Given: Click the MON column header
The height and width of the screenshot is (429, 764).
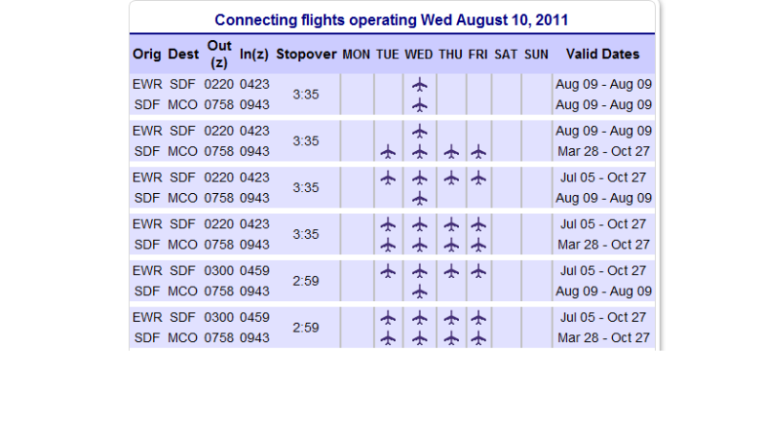Looking at the screenshot, I should (x=356, y=54).
